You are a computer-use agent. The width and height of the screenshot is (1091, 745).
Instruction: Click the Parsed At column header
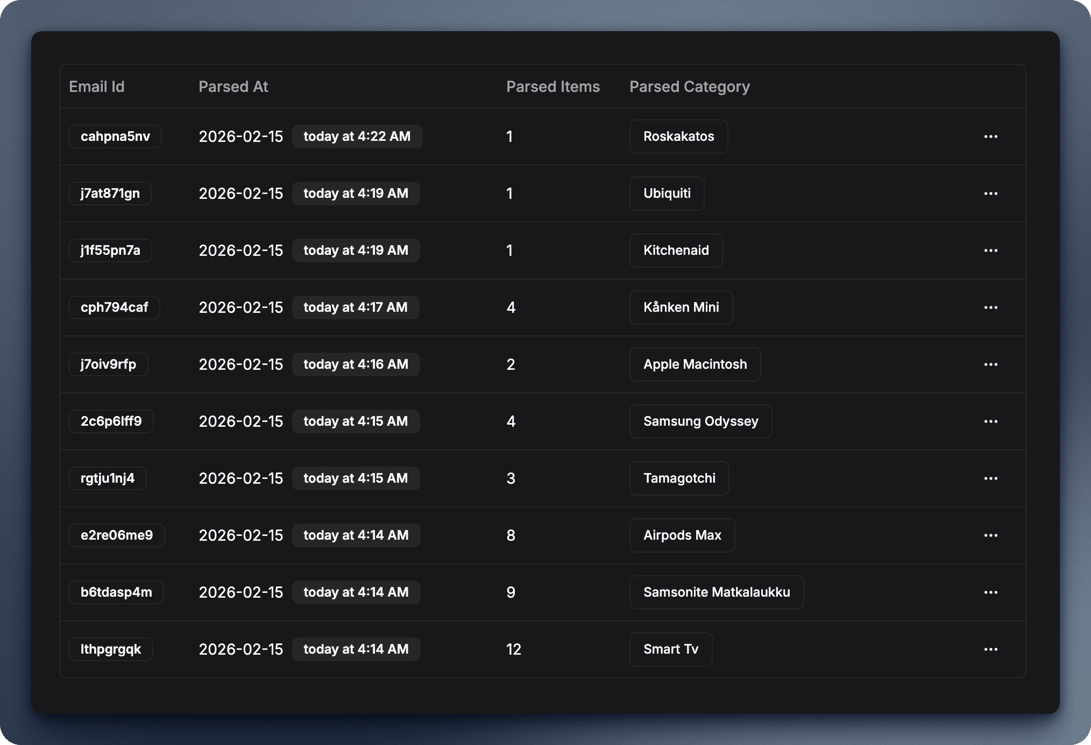(233, 87)
